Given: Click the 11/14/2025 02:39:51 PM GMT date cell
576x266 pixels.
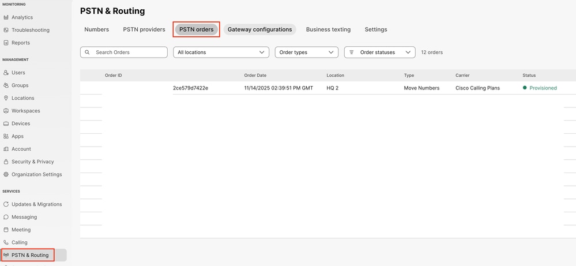Looking at the screenshot, I should [279, 88].
